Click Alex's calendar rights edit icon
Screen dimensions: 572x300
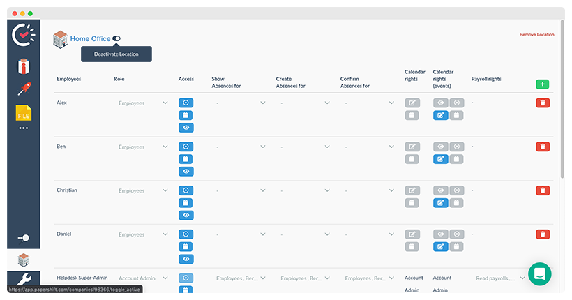[x=412, y=103]
